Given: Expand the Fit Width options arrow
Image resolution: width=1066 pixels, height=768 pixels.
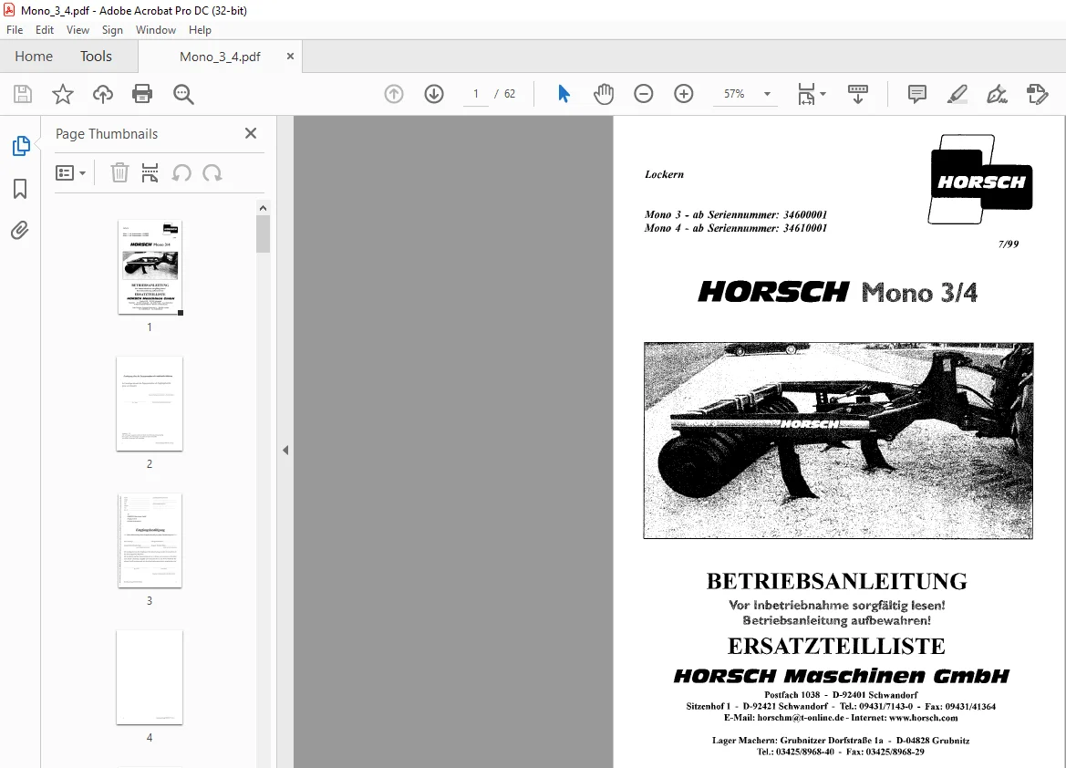Looking at the screenshot, I should (x=823, y=94).
